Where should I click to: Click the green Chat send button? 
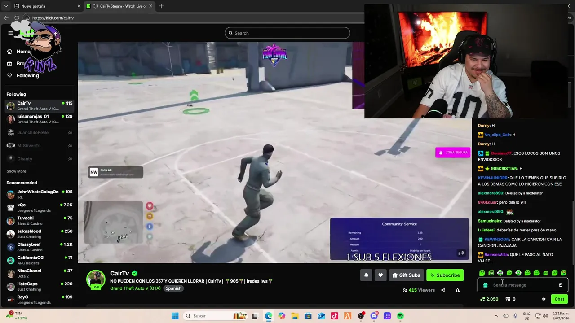coord(559,299)
